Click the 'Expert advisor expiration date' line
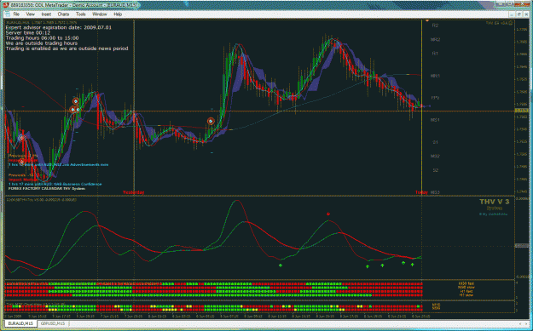Screen dimensions: 533x331 pos(59,27)
